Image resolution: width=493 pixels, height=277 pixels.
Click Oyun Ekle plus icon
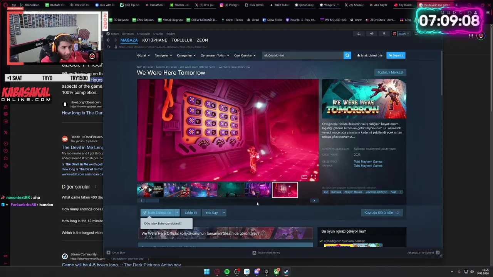click(x=109, y=253)
